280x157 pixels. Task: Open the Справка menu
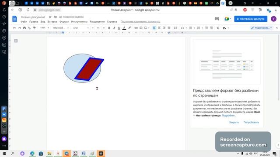(112, 21)
